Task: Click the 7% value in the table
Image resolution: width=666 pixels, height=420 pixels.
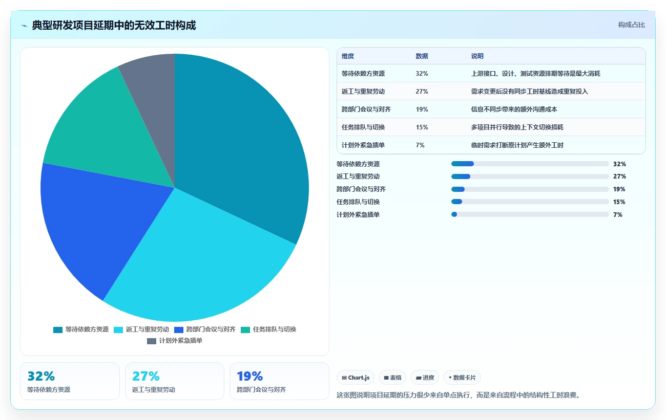Action: (421, 145)
